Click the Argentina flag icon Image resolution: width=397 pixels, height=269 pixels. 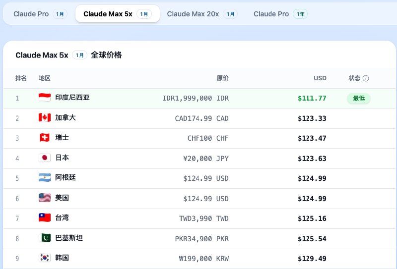point(45,178)
